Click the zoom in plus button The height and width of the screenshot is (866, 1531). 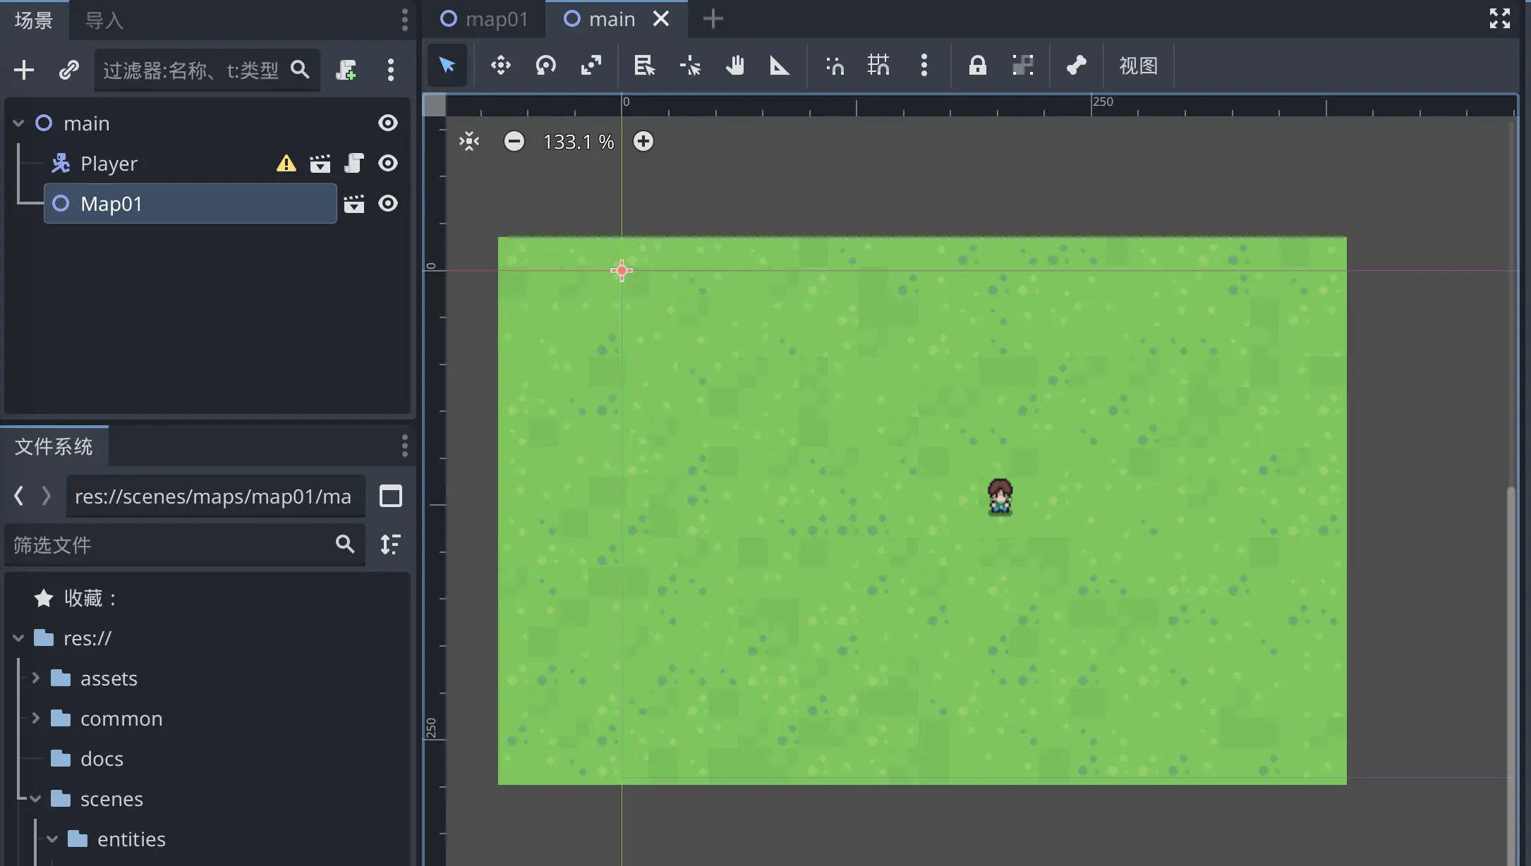tap(643, 142)
